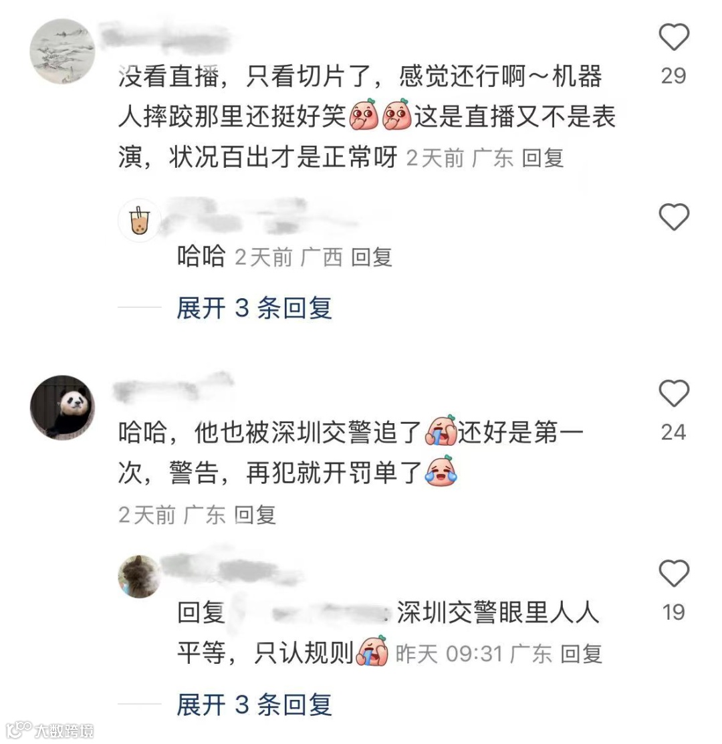Open blurred username of first commenter

point(166,35)
